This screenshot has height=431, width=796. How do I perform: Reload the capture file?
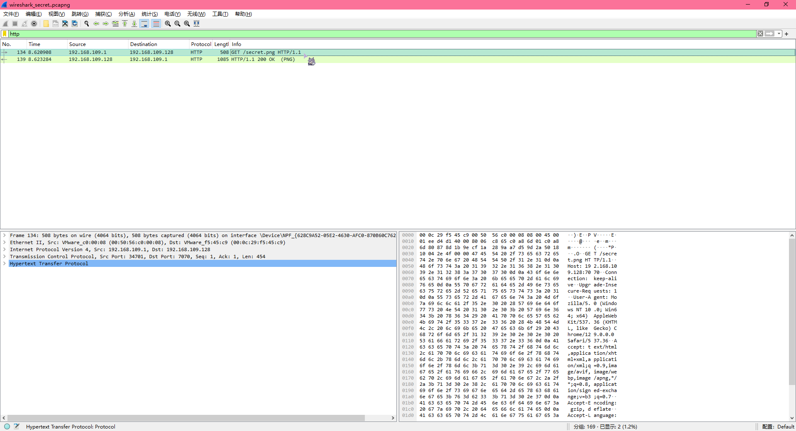click(x=75, y=24)
